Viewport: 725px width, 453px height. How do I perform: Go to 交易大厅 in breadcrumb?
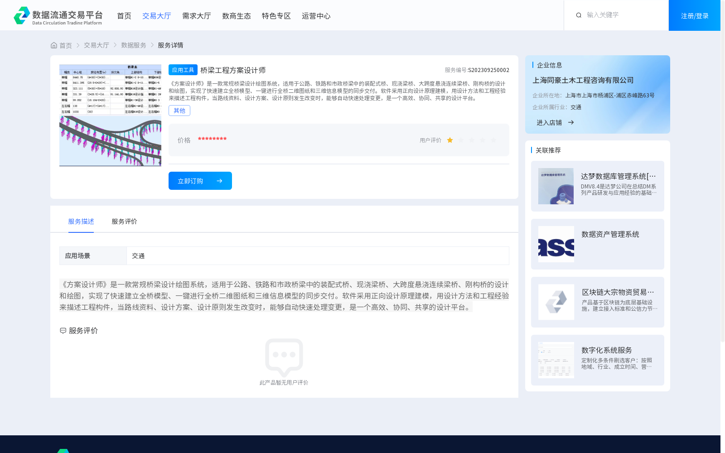[97, 45]
